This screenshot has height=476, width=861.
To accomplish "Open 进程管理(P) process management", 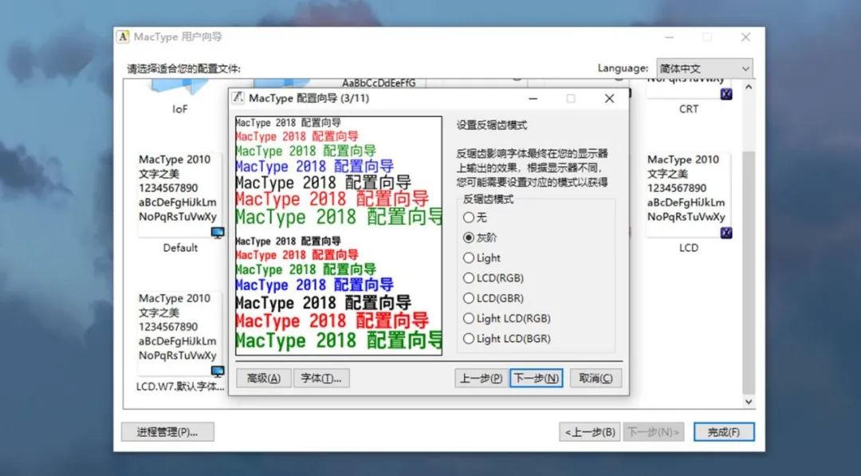I will pos(167,431).
